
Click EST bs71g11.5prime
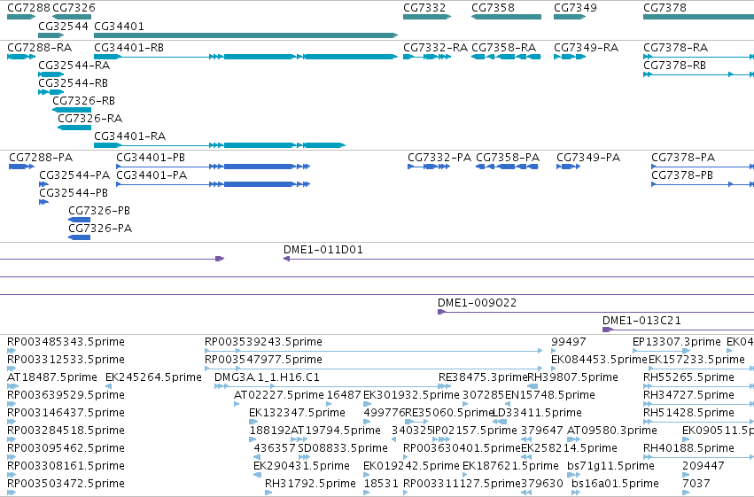tap(610, 466)
